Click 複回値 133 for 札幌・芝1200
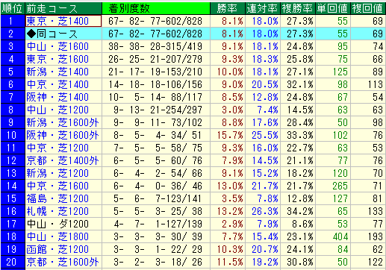This screenshot has height=270, width=386. 376,211
